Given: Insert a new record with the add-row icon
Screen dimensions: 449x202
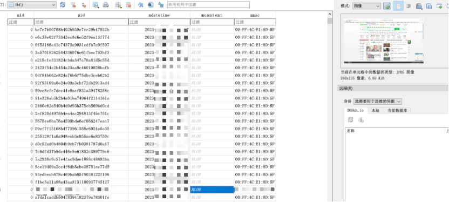Looking at the screenshot, I should tap(118, 4).
